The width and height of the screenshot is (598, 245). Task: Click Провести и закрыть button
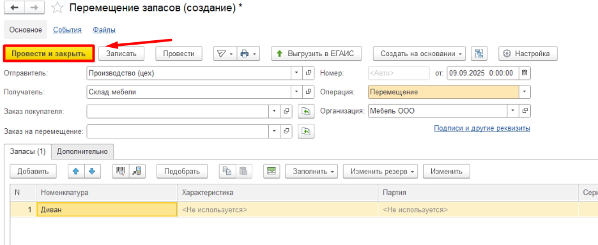pyautogui.click(x=49, y=54)
